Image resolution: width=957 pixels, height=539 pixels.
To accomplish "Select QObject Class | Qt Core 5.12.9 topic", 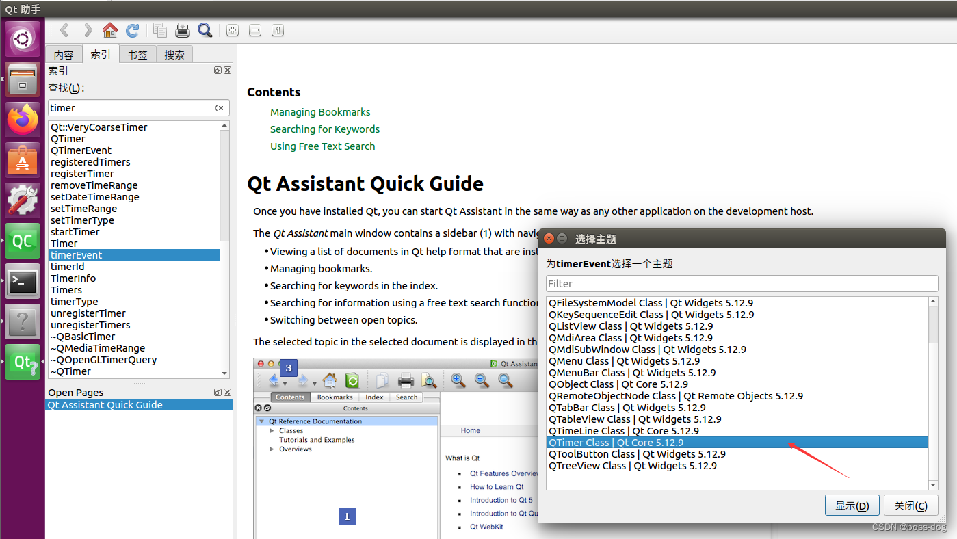I will click(737, 384).
